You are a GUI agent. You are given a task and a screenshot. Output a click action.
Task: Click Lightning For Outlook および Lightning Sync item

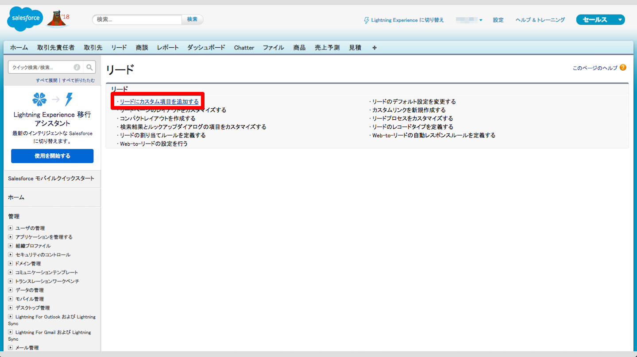click(x=52, y=320)
